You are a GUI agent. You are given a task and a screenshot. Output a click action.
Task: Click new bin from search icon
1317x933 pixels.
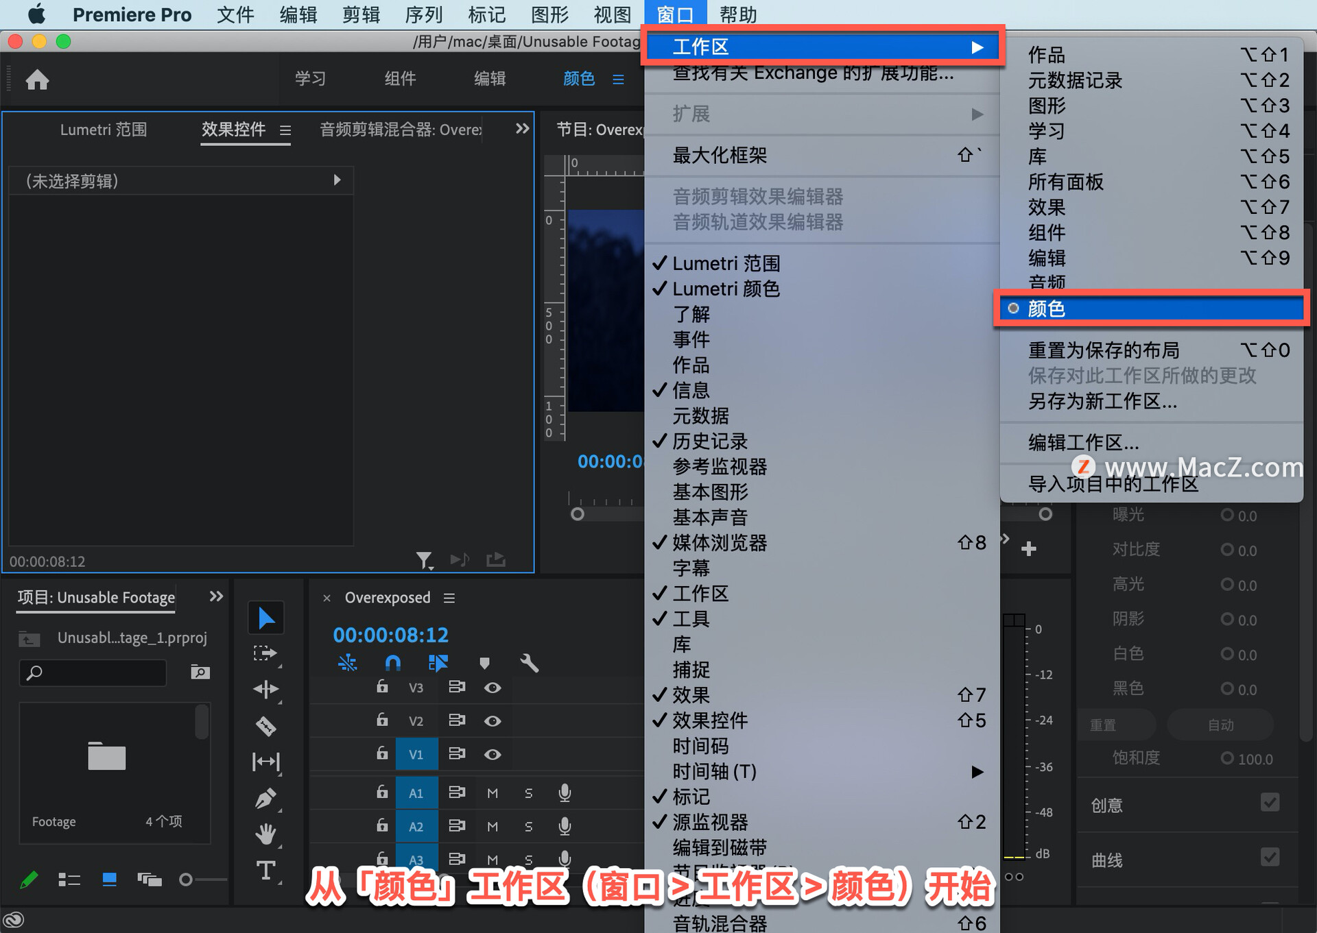tap(200, 672)
